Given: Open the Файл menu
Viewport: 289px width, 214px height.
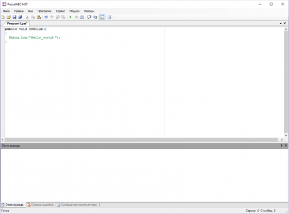Looking at the screenshot, I should coord(6,11).
